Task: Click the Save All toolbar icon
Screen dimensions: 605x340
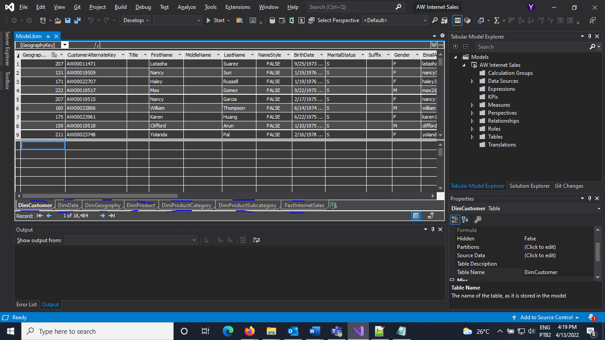Action: pos(77,20)
